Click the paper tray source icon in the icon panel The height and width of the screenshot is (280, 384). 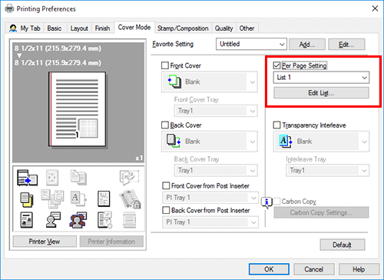tap(27, 178)
